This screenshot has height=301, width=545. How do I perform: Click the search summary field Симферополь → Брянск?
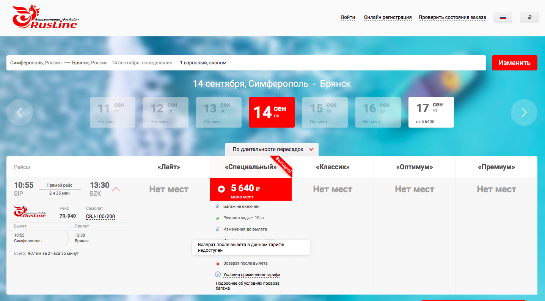[x=246, y=63]
